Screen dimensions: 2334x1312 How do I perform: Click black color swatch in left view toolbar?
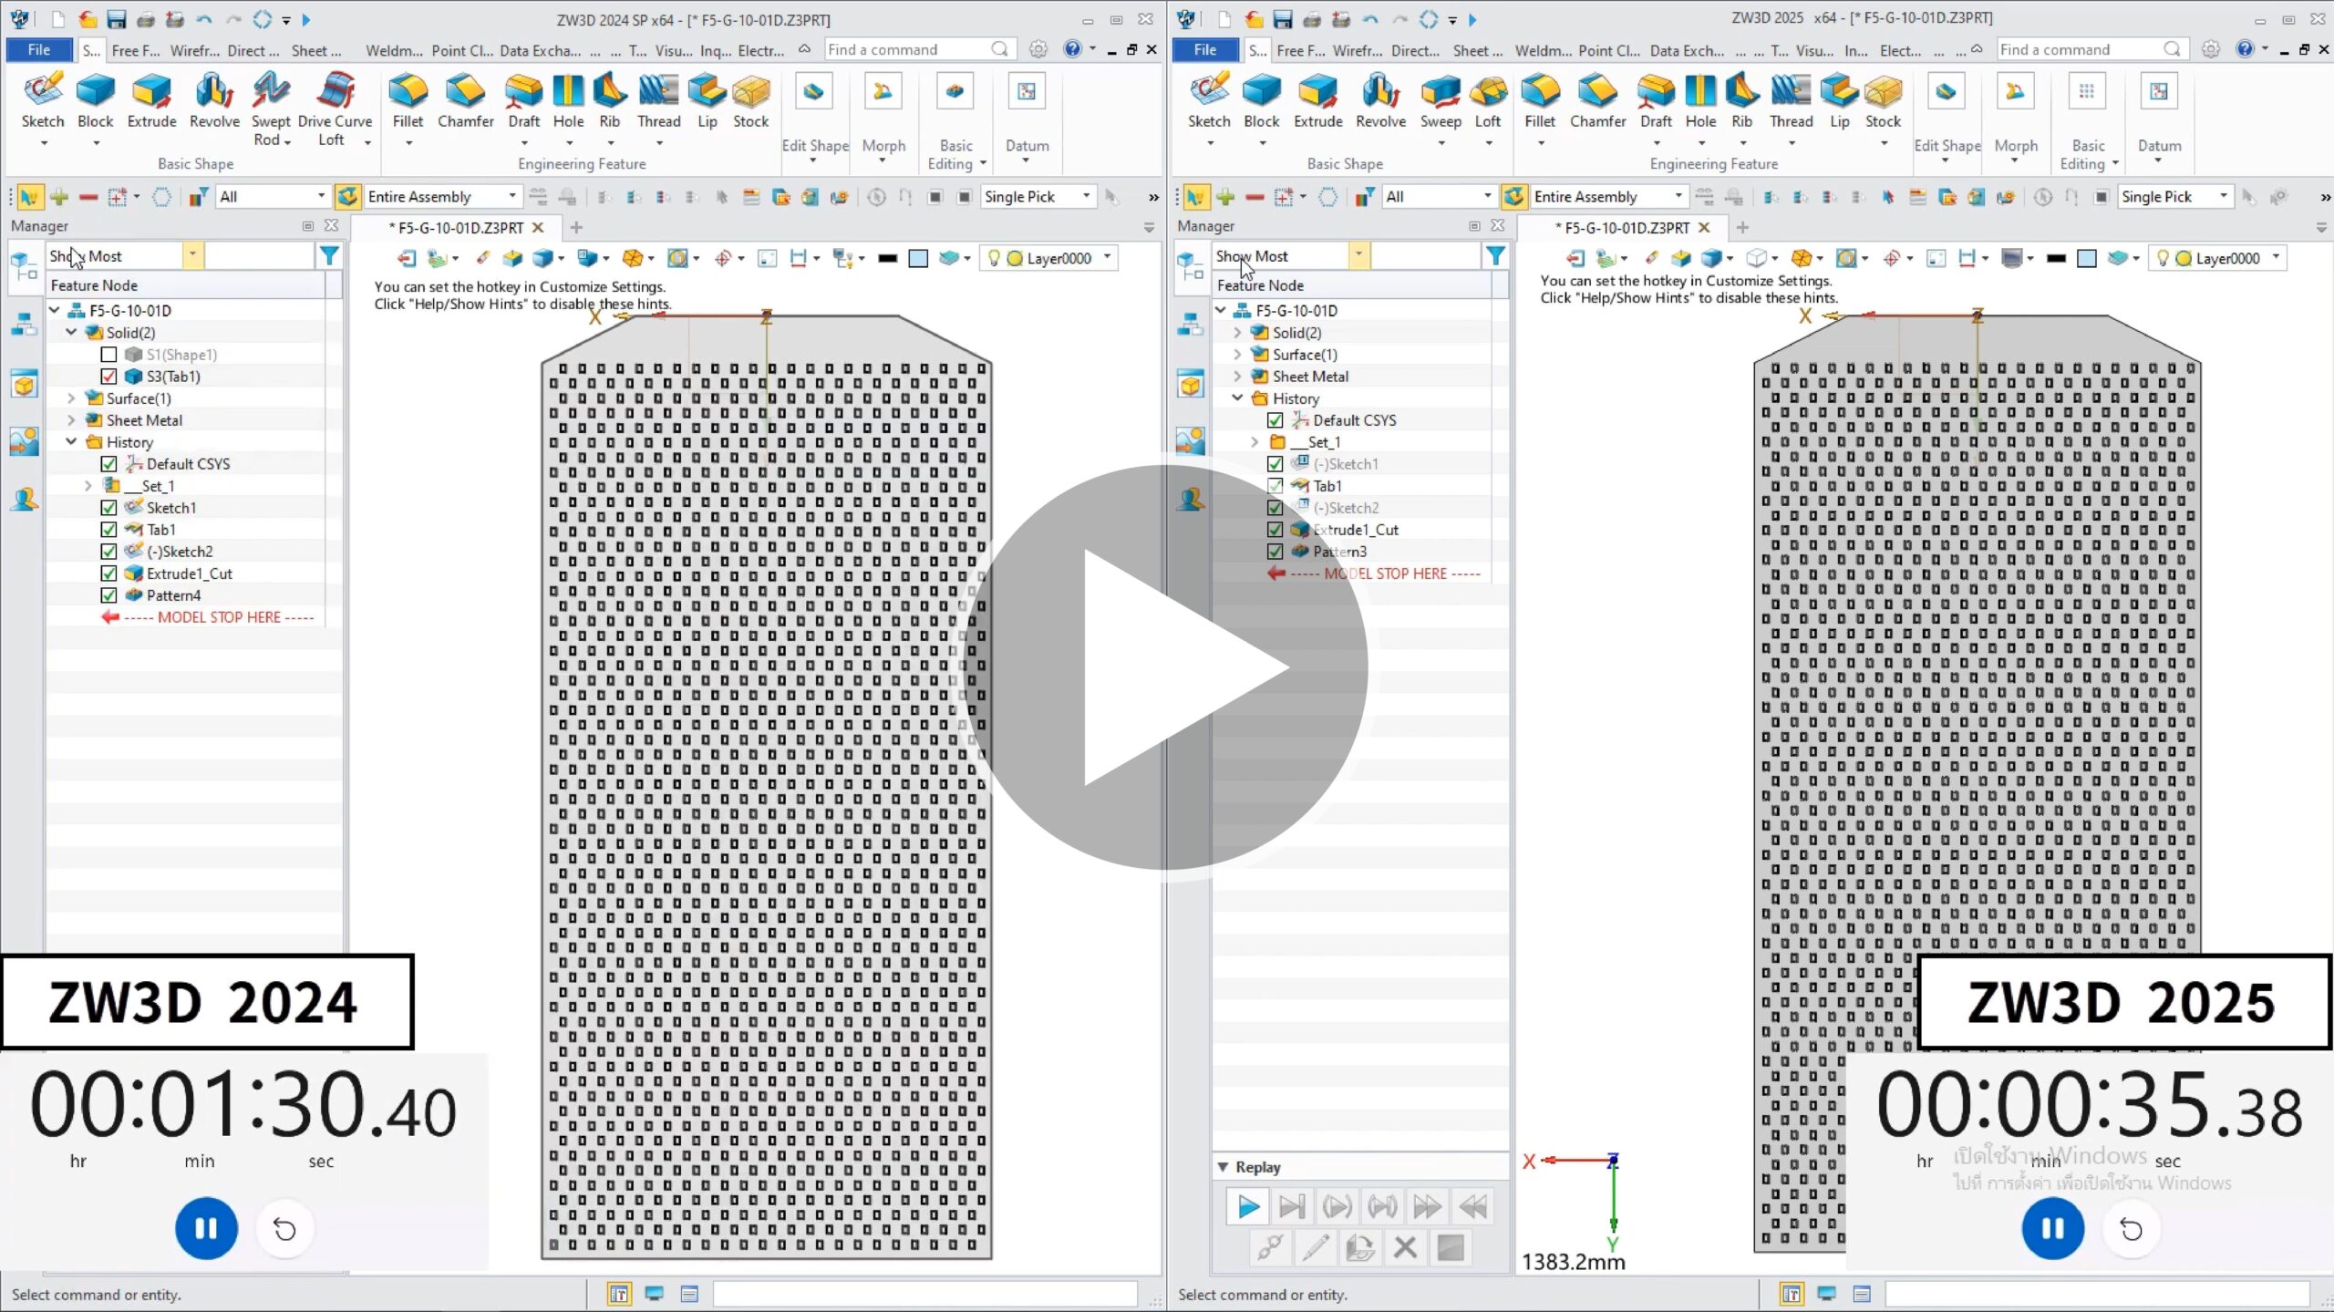click(x=887, y=258)
